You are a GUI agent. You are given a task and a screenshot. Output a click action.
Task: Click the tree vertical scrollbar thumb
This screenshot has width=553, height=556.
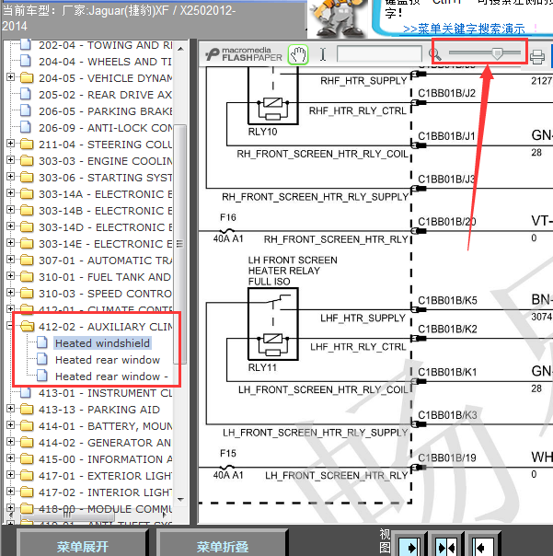point(180,244)
